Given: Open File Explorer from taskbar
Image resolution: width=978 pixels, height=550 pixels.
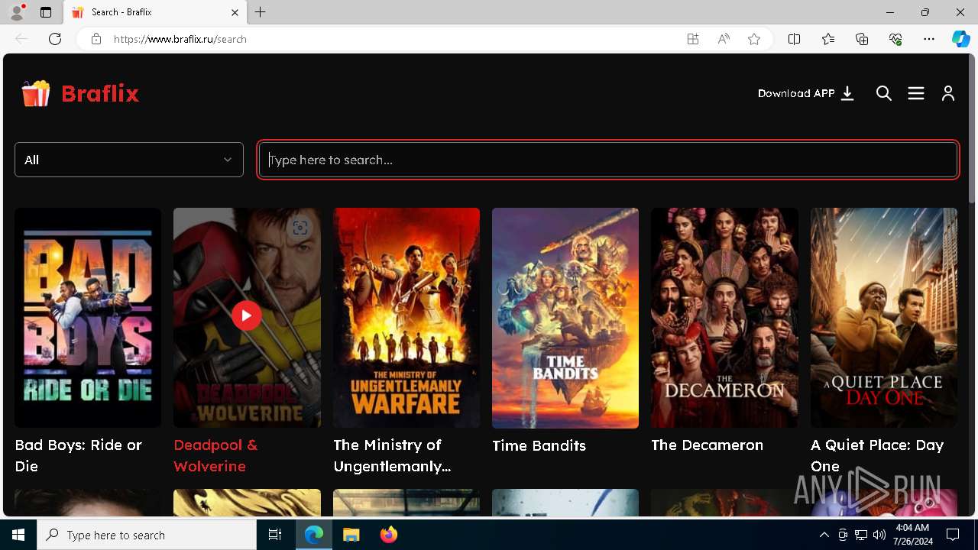Looking at the screenshot, I should 351,535.
